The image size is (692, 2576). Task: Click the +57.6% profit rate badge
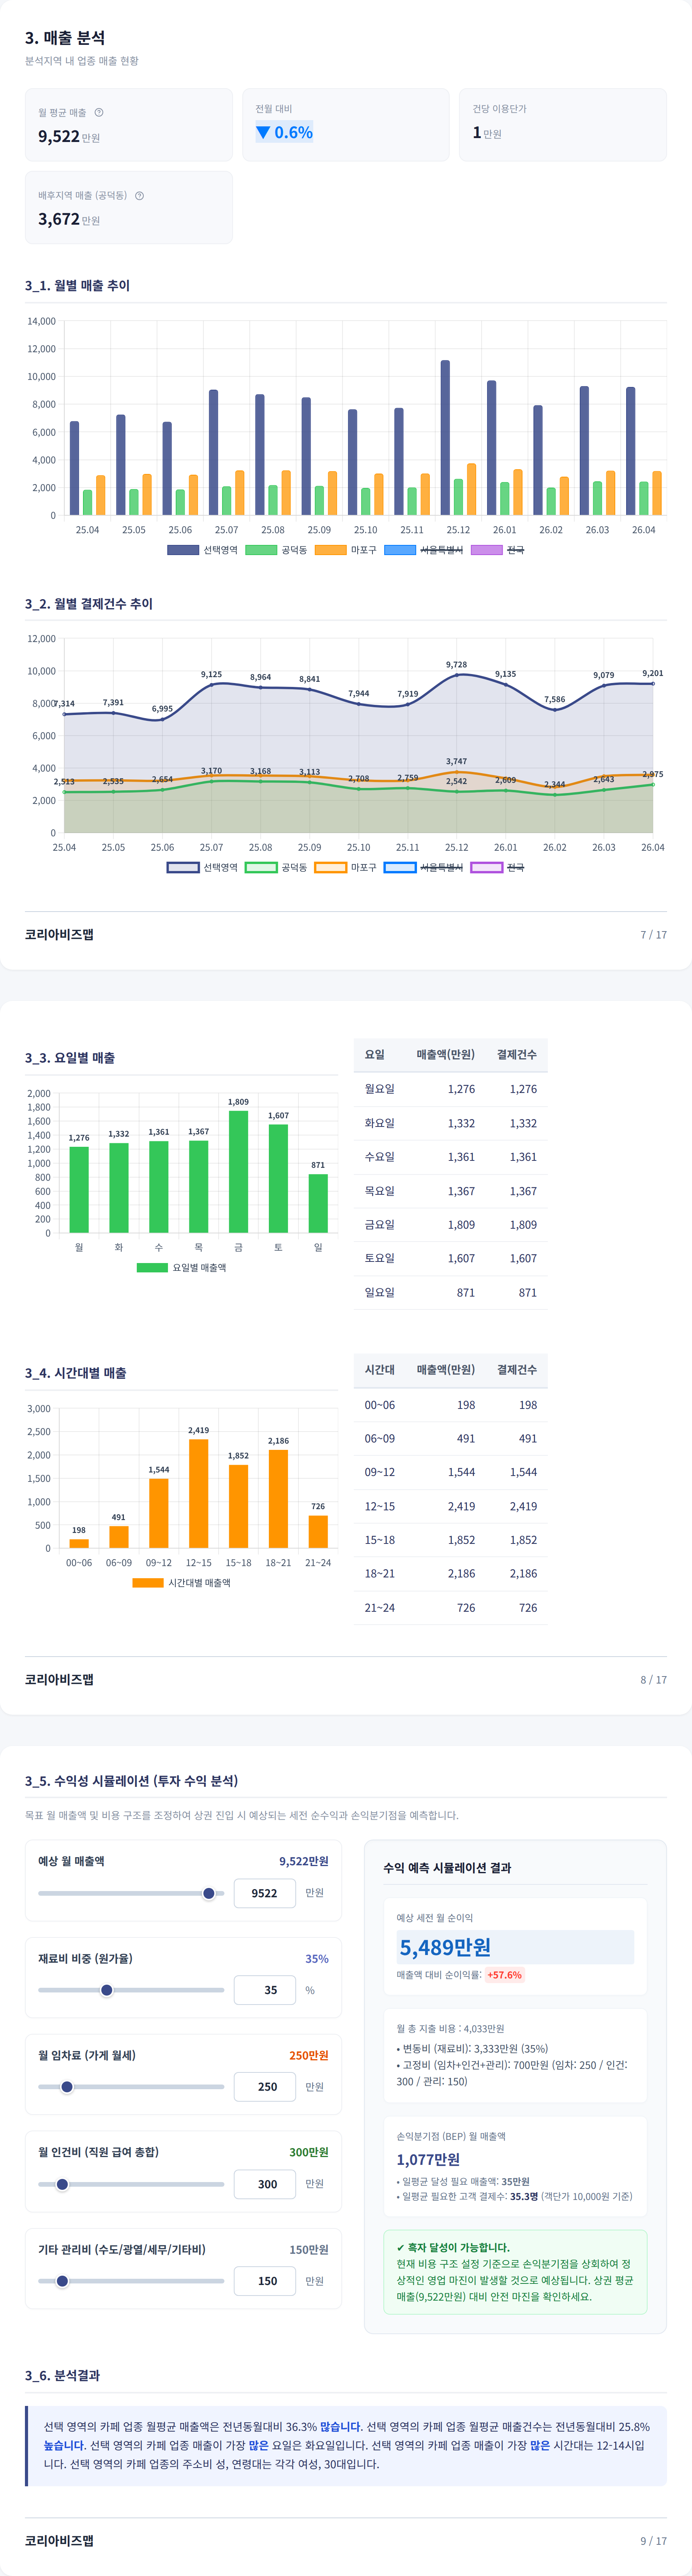pyautogui.click(x=504, y=1975)
